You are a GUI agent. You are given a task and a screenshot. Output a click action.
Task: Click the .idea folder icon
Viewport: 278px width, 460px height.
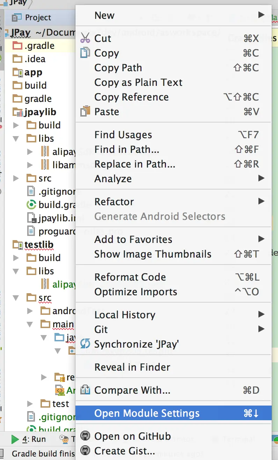pyautogui.click(x=17, y=59)
